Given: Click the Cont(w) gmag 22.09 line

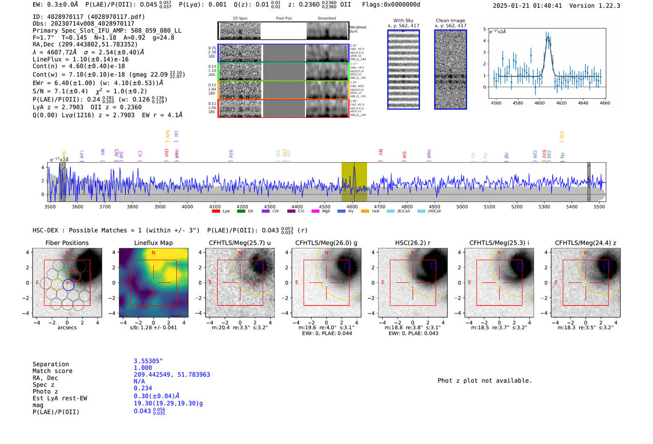Looking at the screenshot, I should [x=109, y=75].
